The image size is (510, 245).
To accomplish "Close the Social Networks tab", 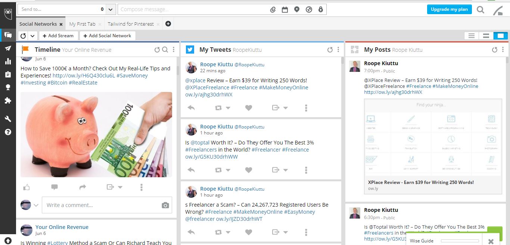I will pos(61,24).
